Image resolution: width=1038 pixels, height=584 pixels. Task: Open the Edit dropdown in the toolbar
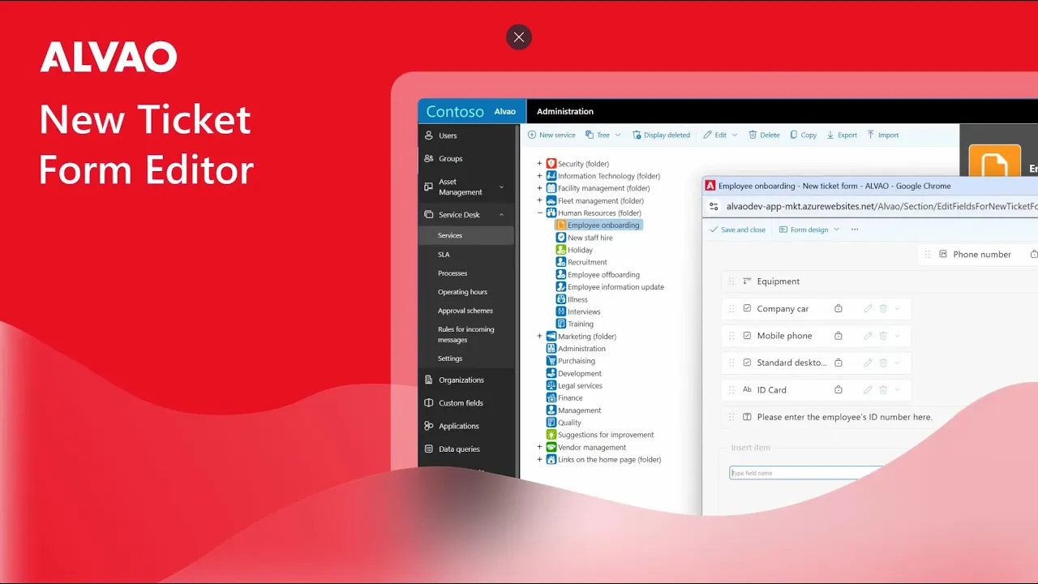point(720,135)
